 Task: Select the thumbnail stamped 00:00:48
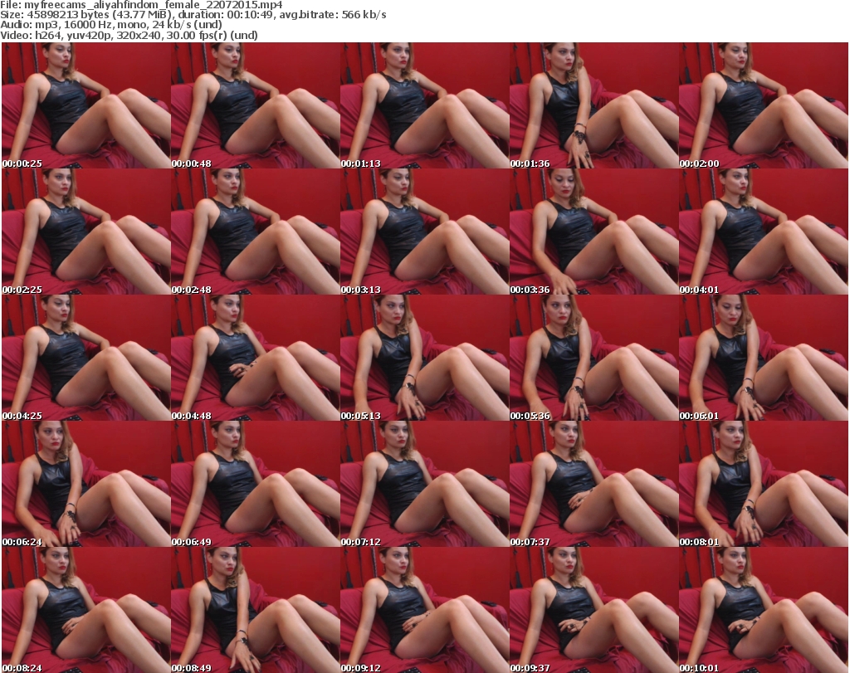click(256, 105)
